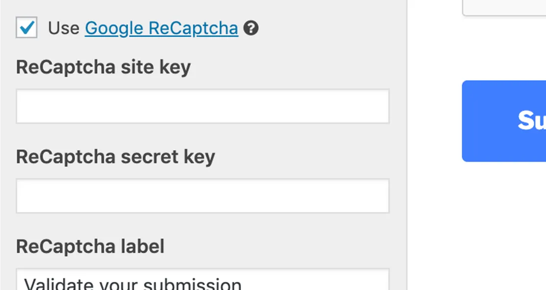Viewport: 546px width, 290px height.
Task: Click the word "ReCaptcha" in the blue link
Action: 193,28
